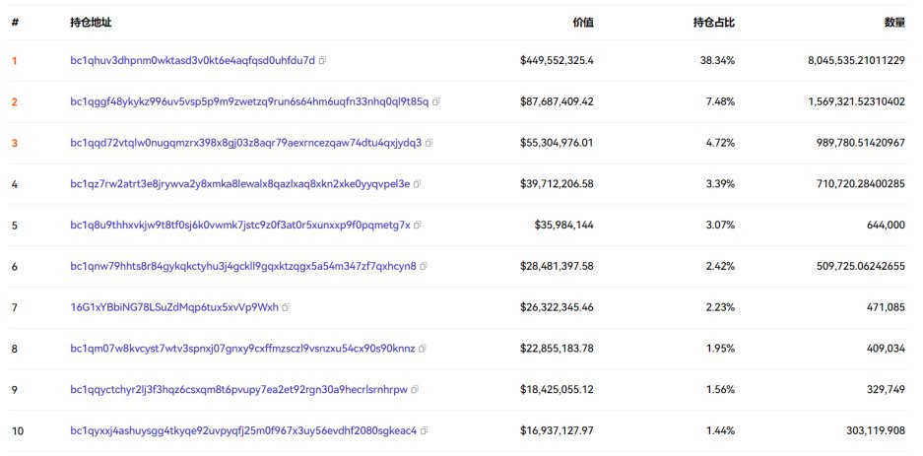
Task: Copy the rank 6 address bc1qnw79hhts8r84
Action: tap(424, 266)
